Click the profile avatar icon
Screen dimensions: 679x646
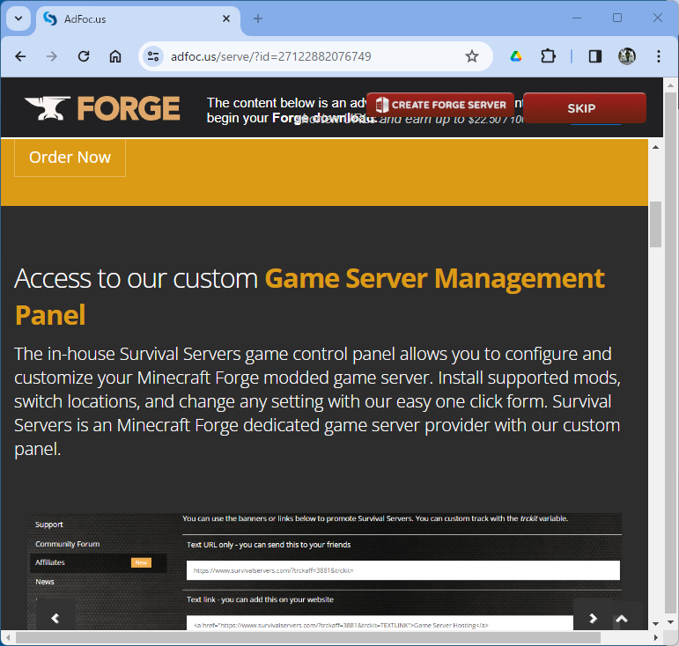point(627,56)
